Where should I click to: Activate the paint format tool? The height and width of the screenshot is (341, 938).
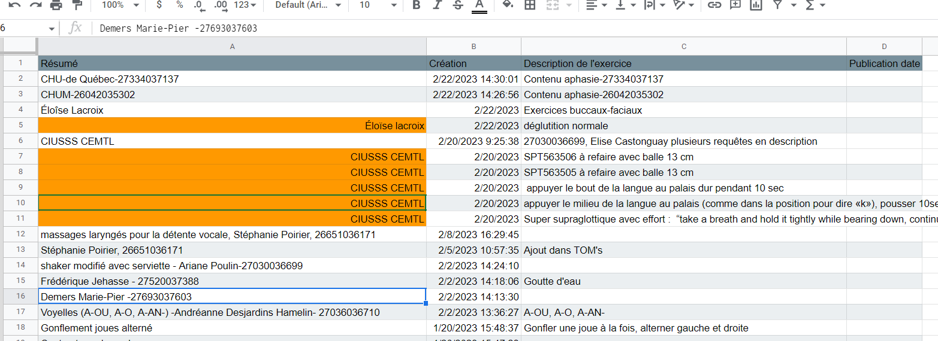click(x=77, y=5)
